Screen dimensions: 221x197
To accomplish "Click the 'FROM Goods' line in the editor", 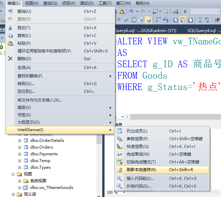I will click(x=142, y=76).
